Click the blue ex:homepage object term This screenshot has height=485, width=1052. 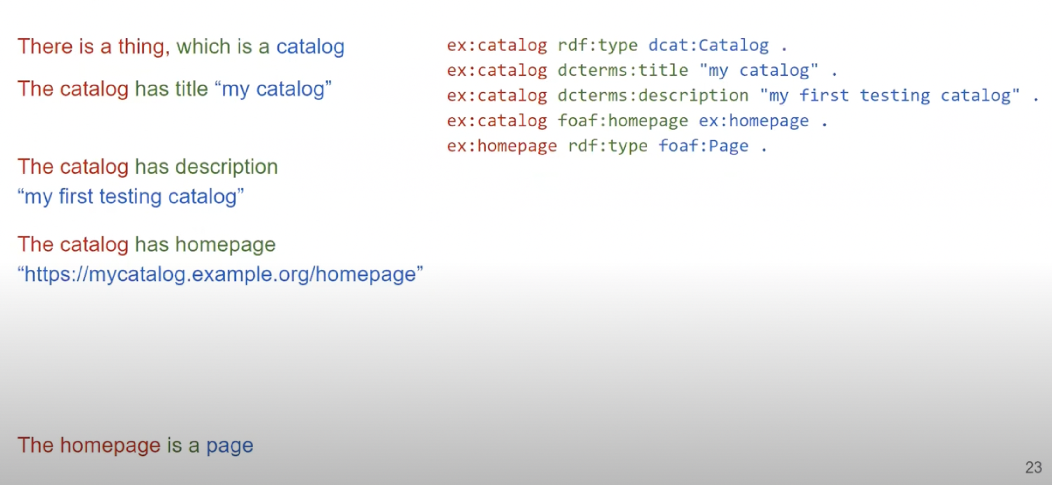point(753,121)
